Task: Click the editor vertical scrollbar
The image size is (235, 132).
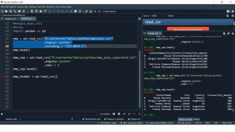Action: pyautogui.click(x=140, y=79)
